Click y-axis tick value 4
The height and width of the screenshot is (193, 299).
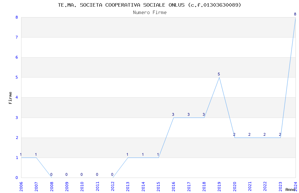17,97
